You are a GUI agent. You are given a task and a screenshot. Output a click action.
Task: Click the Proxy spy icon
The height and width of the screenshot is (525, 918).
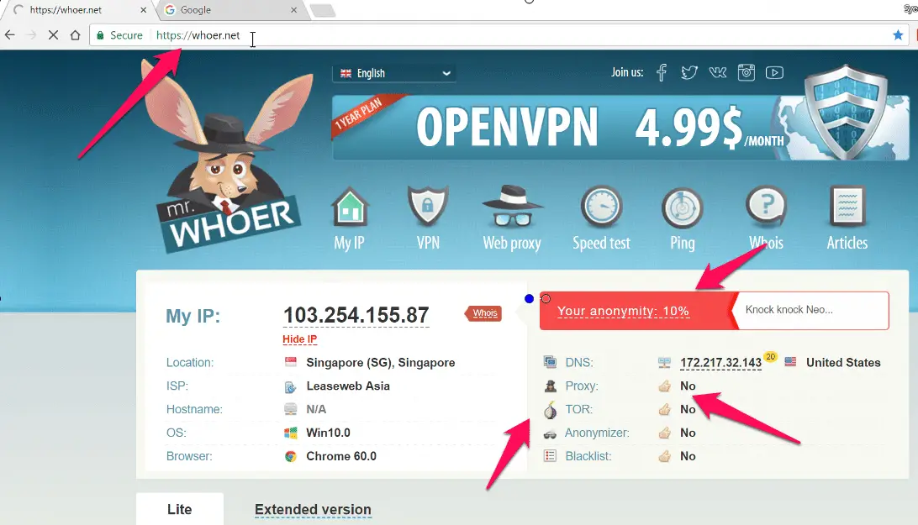click(551, 386)
